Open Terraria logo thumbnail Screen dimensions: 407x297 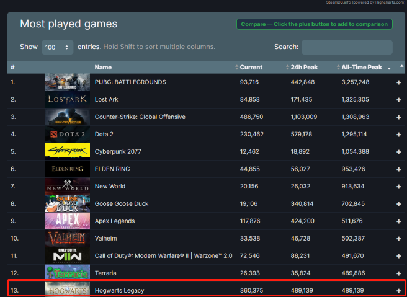67,273
